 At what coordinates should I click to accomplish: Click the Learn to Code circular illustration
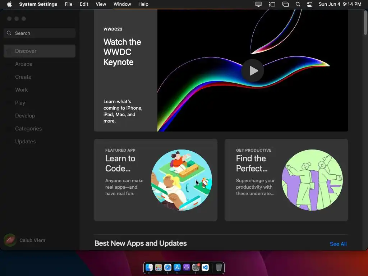click(x=181, y=180)
